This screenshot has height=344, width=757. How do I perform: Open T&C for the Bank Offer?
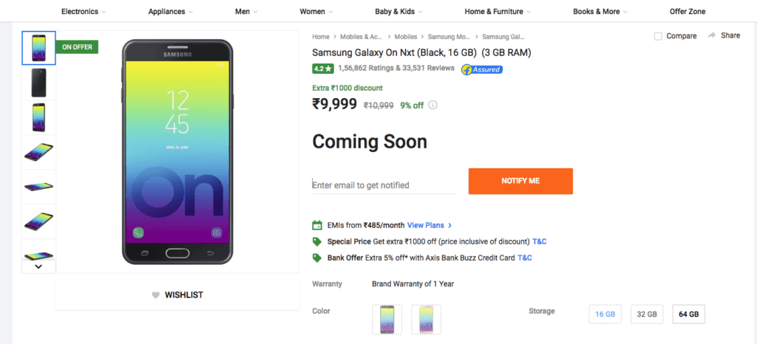pos(525,258)
